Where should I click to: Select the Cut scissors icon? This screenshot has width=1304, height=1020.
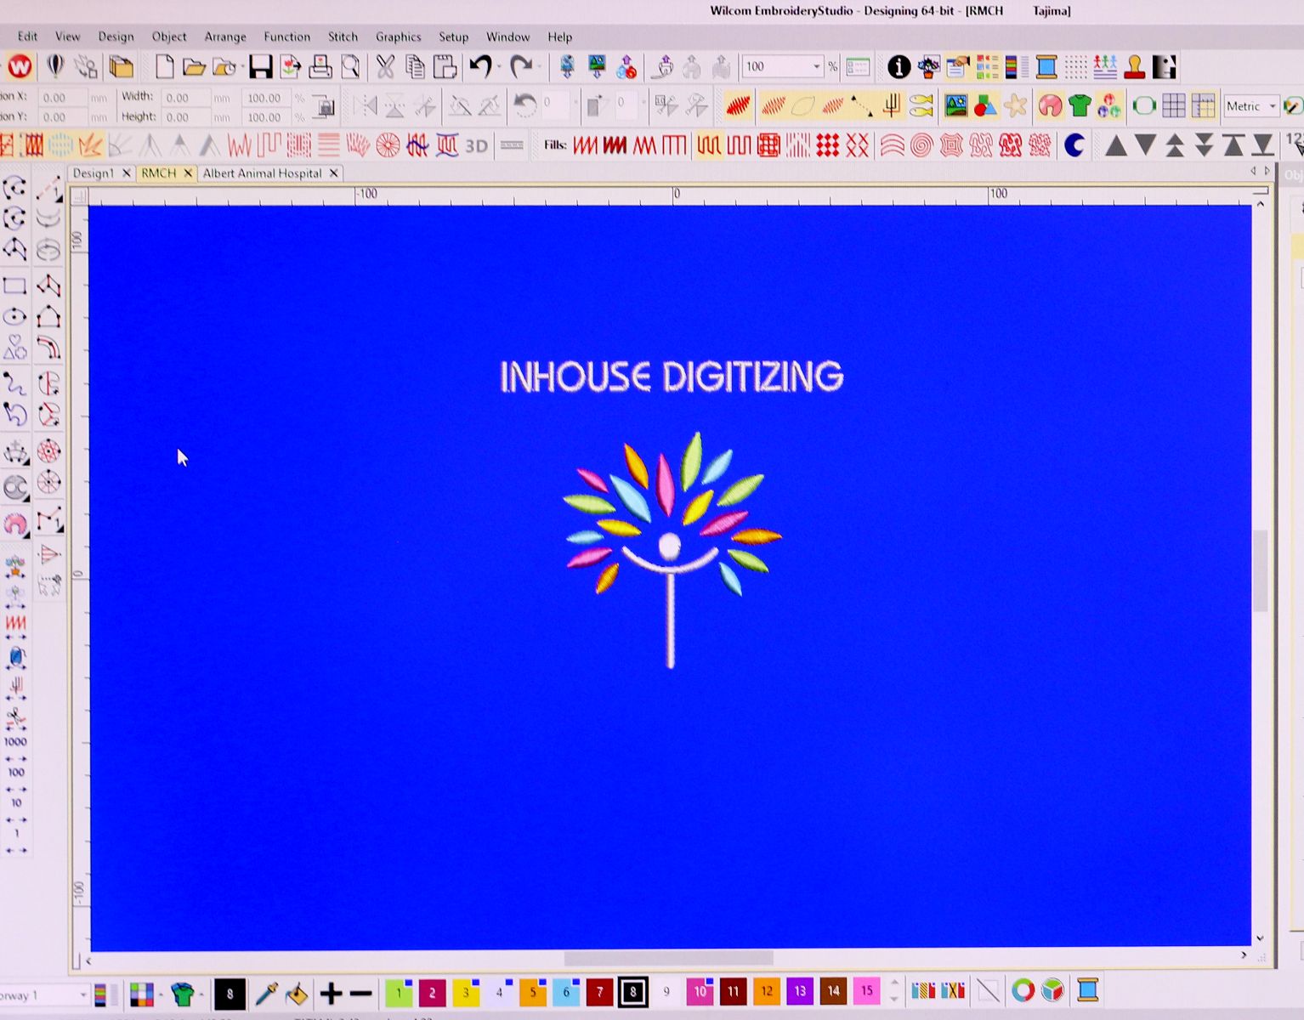385,66
